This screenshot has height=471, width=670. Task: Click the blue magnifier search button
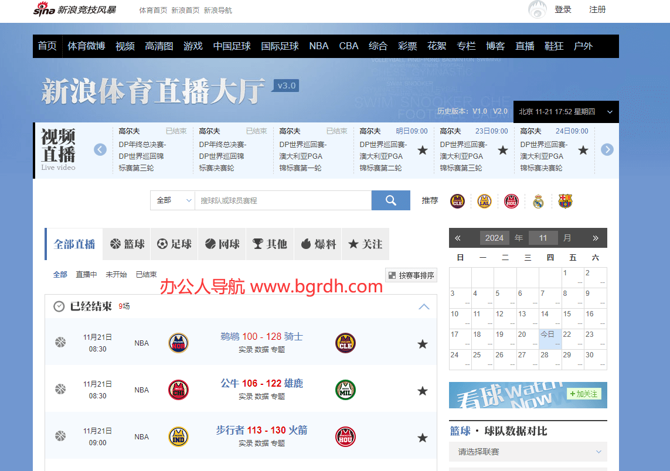click(x=390, y=200)
